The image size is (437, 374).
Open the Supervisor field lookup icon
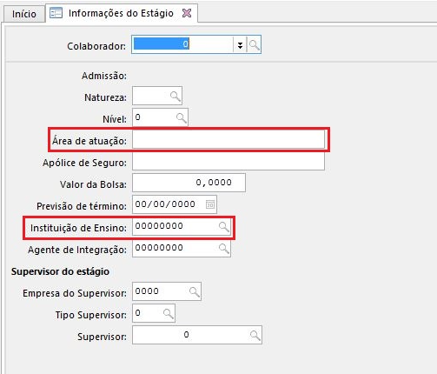[x=255, y=335]
